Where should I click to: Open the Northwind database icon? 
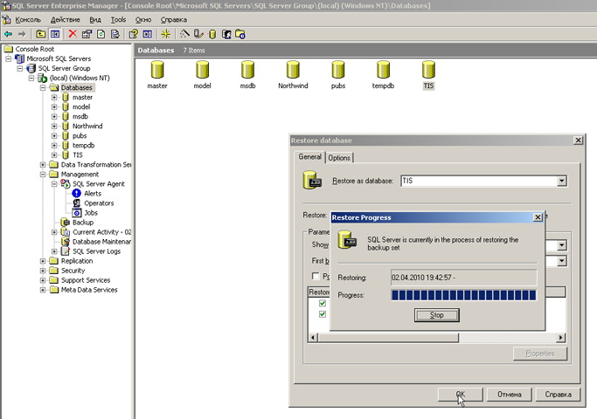click(x=294, y=71)
